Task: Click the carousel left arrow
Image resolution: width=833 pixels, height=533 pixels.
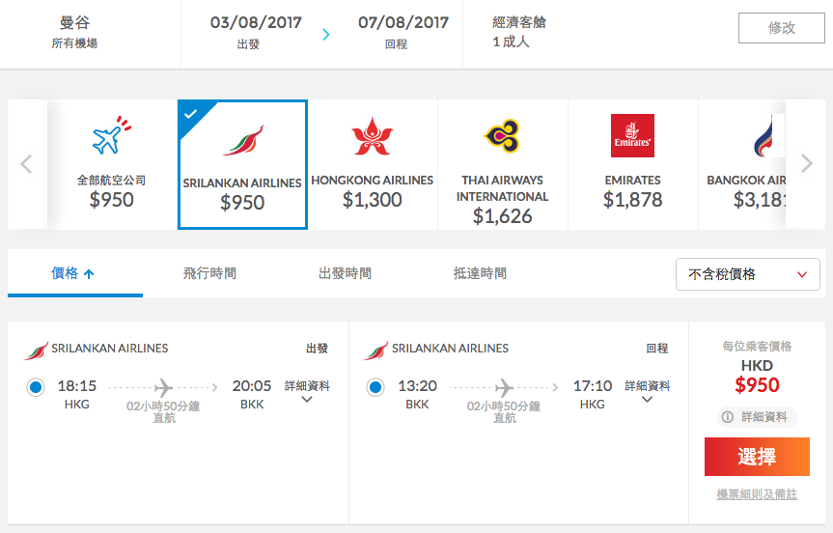Action: point(27,164)
